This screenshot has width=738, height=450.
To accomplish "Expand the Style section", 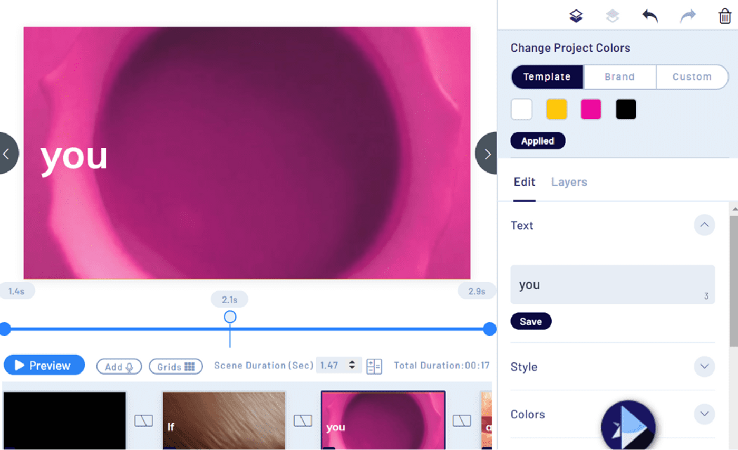I will tap(704, 367).
